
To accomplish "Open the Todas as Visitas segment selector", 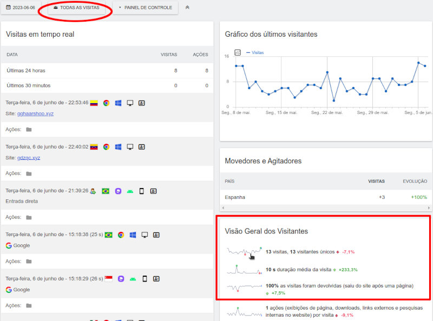I will click(76, 8).
